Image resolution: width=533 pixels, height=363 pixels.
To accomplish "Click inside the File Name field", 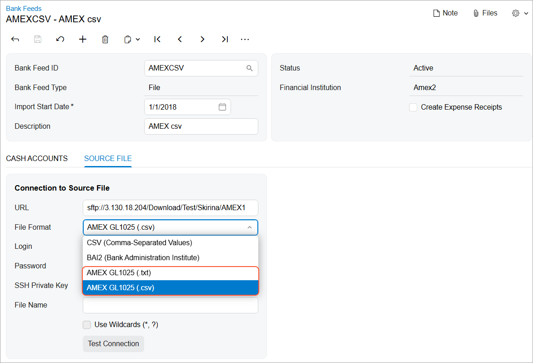I will point(170,305).
